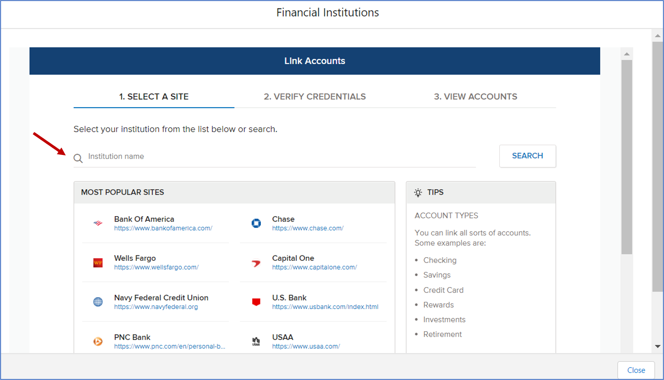
Task: Click the Wells Fargo logo icon
Action: click(x=98, y=263)
